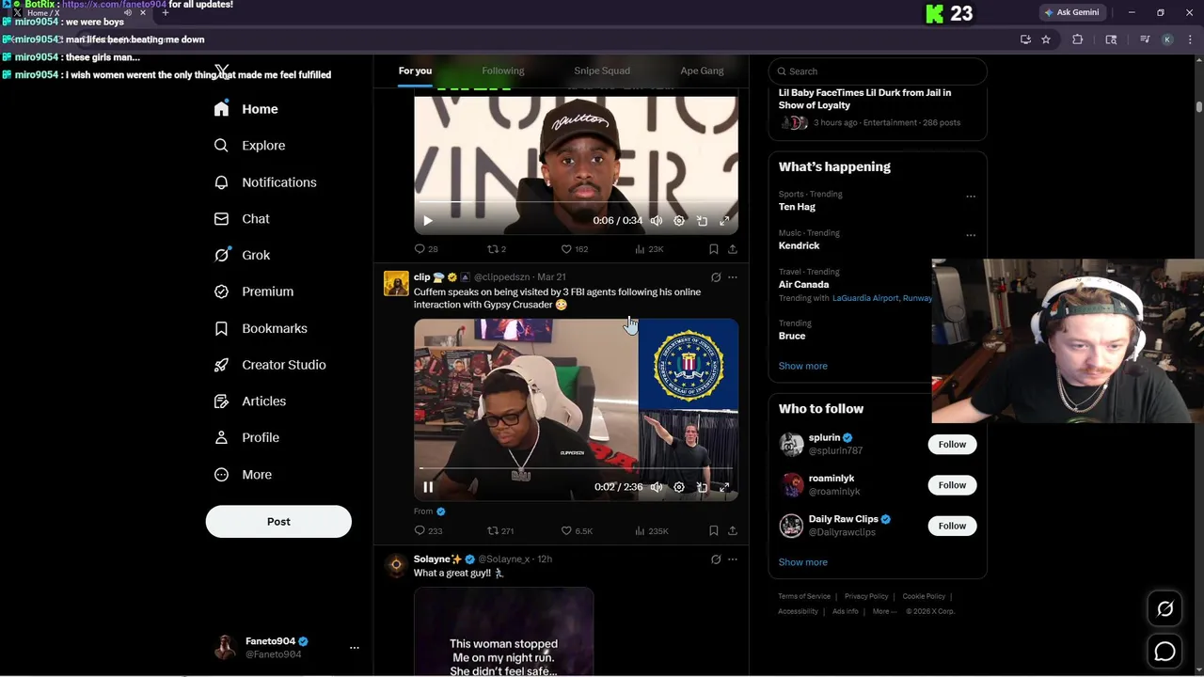Bookmark the clip FBI post
Image resolution: width=1204 pixels, height=677 pixels.
[x=713, y=530]
